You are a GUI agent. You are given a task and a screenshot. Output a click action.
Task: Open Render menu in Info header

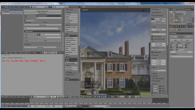(x=16, y=7)
